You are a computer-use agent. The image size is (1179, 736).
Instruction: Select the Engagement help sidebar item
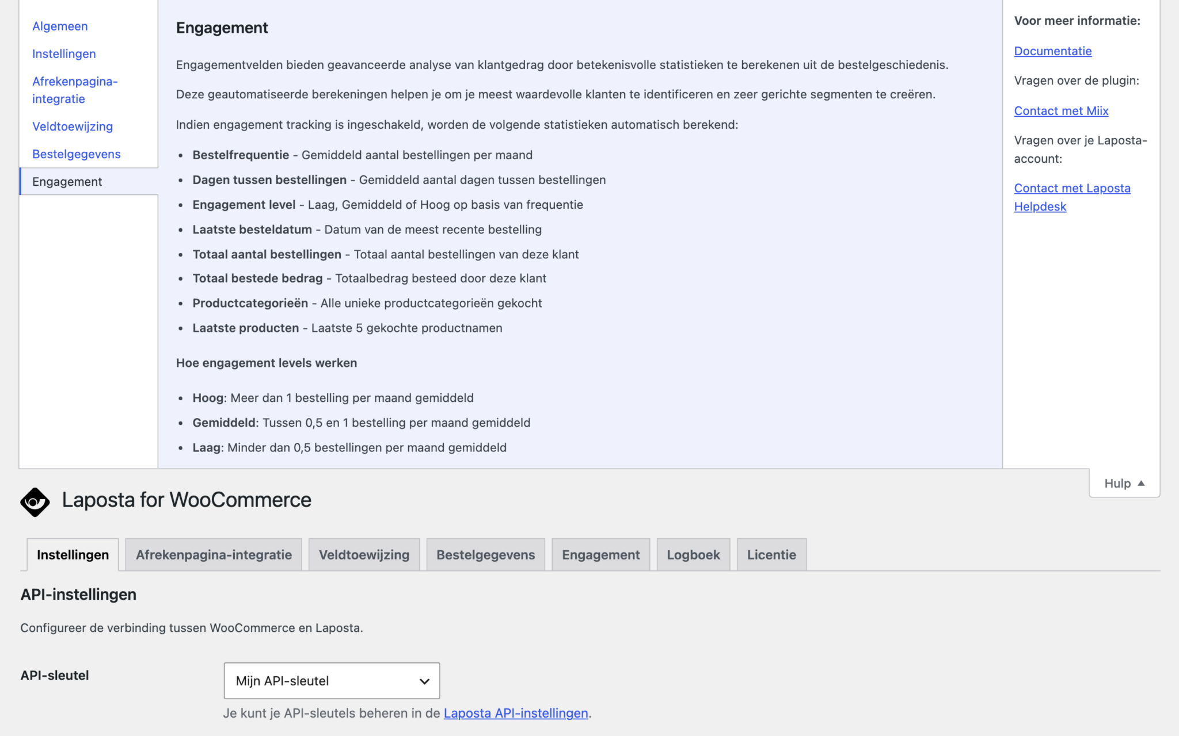[67, 182]
